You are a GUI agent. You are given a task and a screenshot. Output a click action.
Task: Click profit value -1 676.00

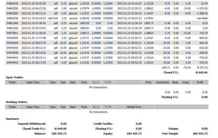pyautogui.click(x=202, y=8)
